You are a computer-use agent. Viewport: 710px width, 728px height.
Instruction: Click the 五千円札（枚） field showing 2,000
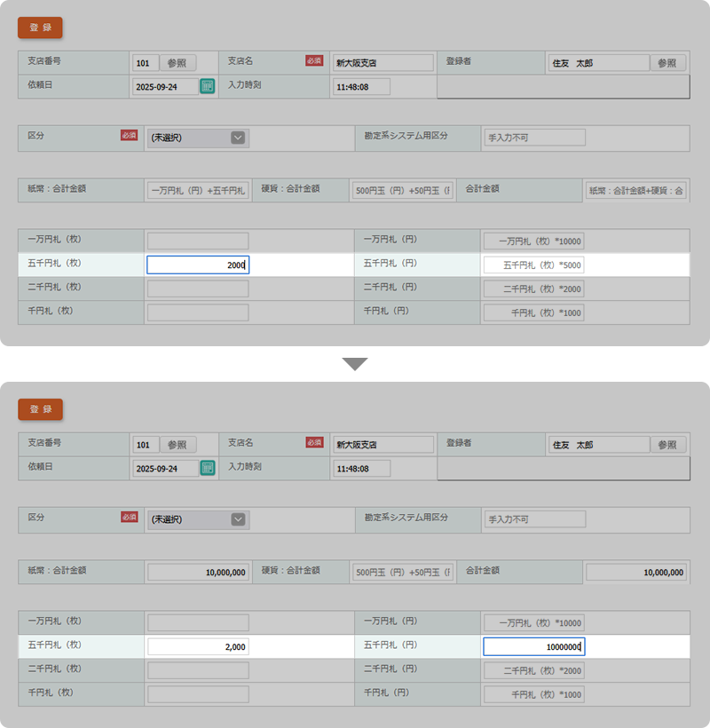tap(197, 647)
